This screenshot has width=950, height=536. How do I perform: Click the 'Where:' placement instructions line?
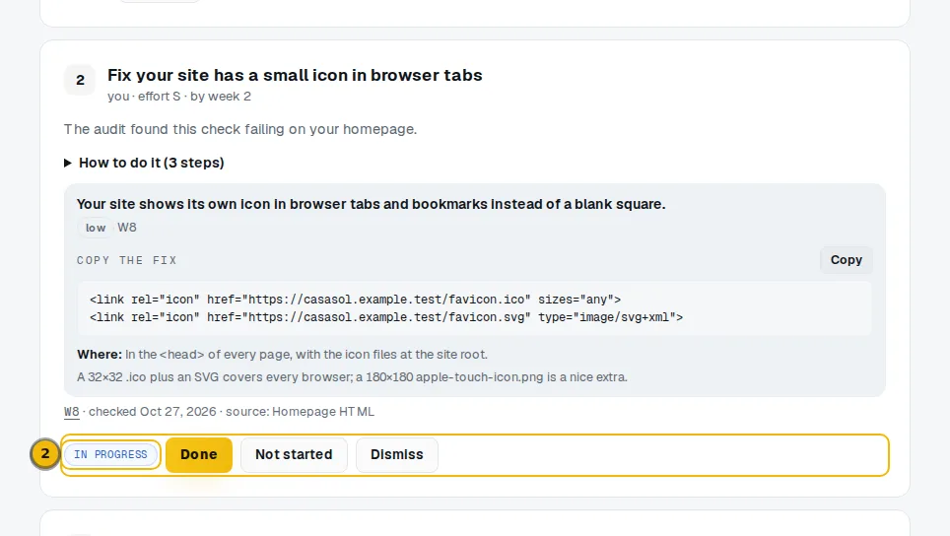tap(282, 355)
